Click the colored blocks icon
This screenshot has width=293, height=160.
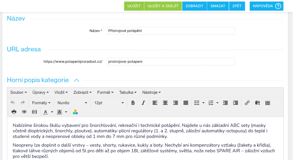(75, 112)
